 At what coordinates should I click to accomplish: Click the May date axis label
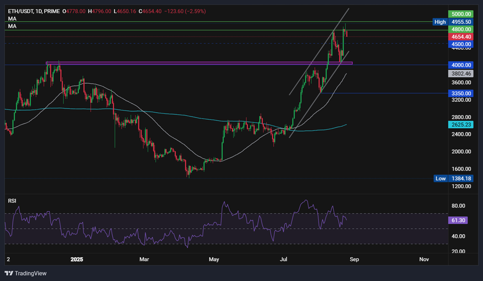[x=214, y=259]
